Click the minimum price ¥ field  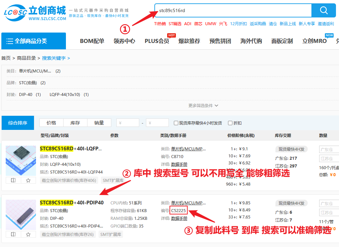pos(128,123)
